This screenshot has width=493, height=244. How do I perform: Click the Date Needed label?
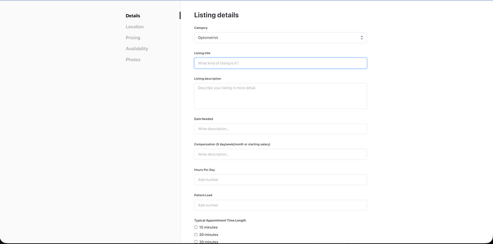tap(203, 119)
